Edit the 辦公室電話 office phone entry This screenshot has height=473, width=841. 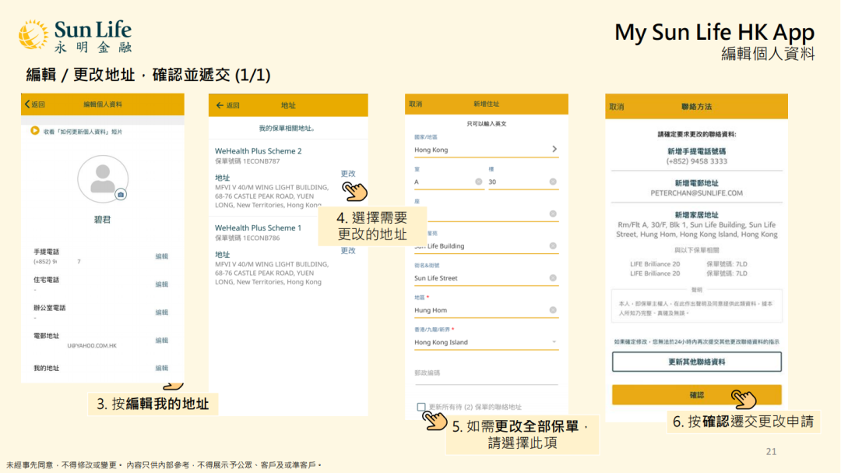(x=161, y=312)
